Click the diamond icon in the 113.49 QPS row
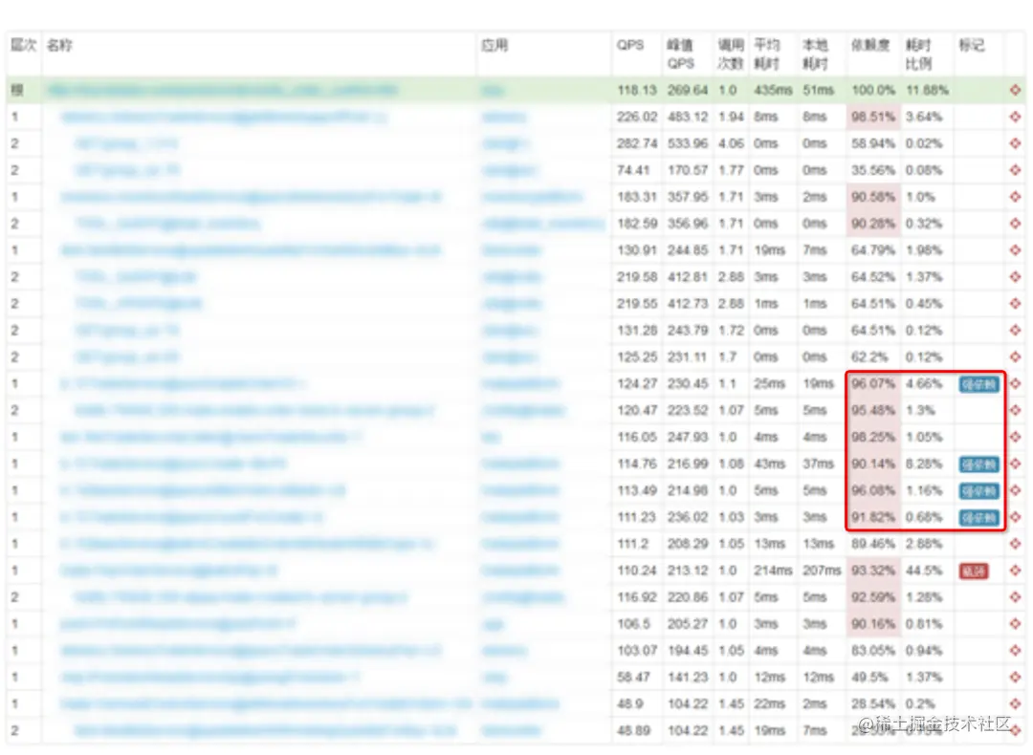The height and width of the screenshot is (755, 1033). 1015,490
